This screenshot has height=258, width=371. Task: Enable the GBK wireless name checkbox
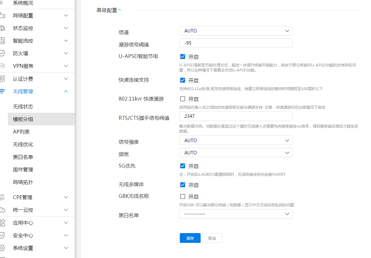183,197
